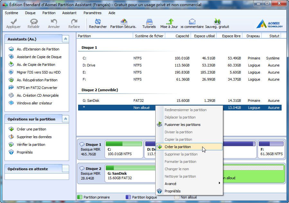Click the Sauveg. gratuit toolbar icon

[x=217, y=22]
